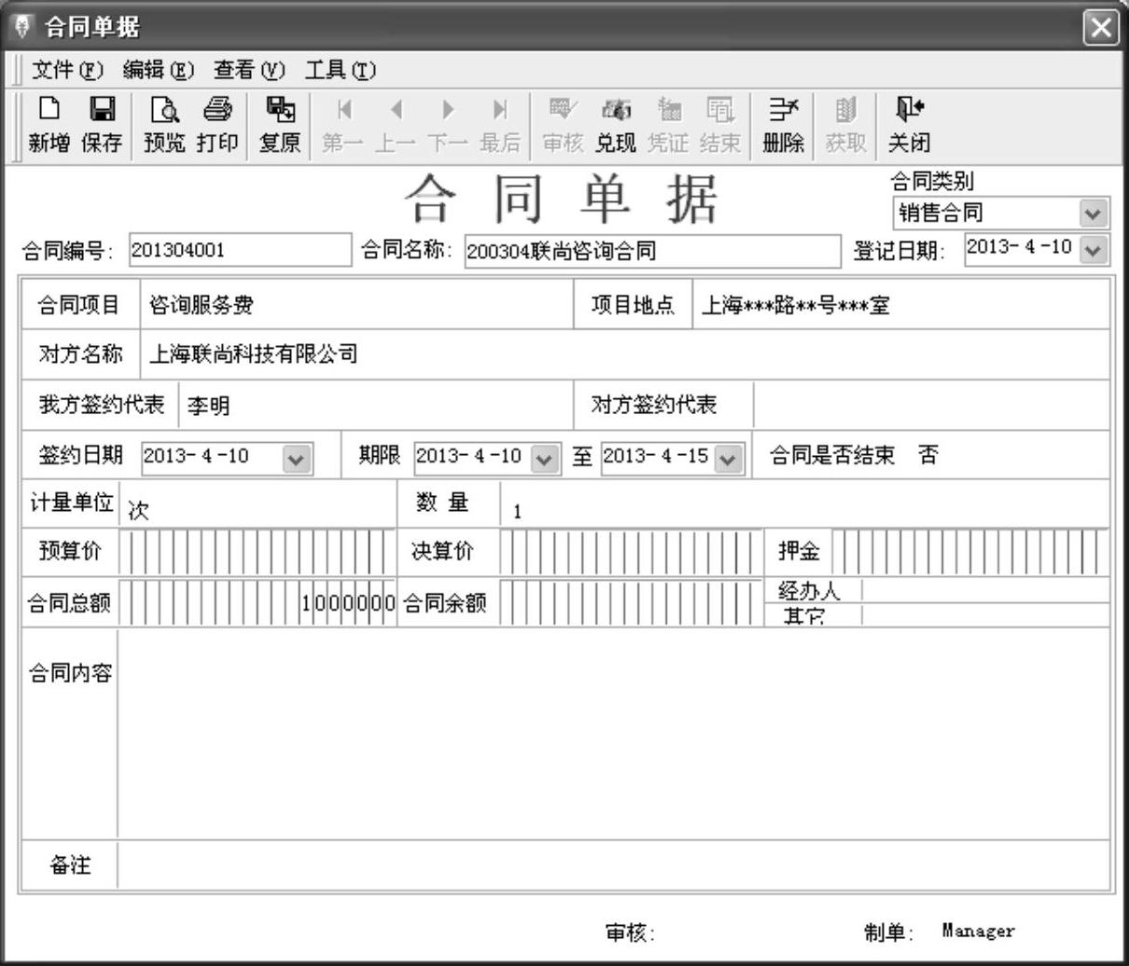
Task: Open the 登记日期 date picker
Action: click(x=1095, y=249)
